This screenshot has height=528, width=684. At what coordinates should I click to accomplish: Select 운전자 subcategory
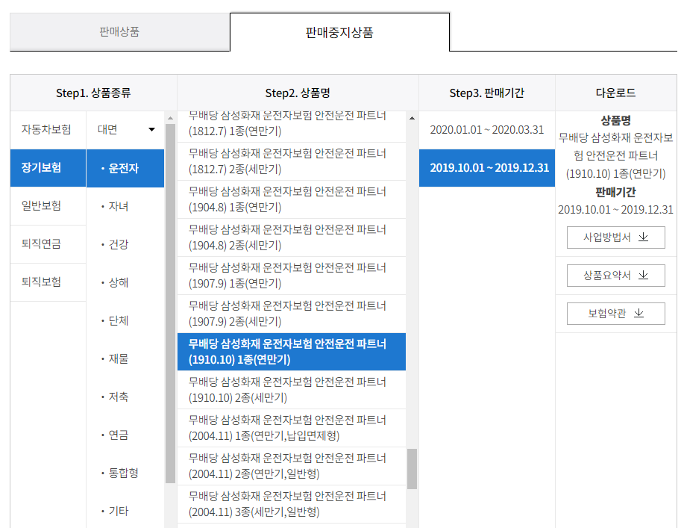tap(125, 168)
